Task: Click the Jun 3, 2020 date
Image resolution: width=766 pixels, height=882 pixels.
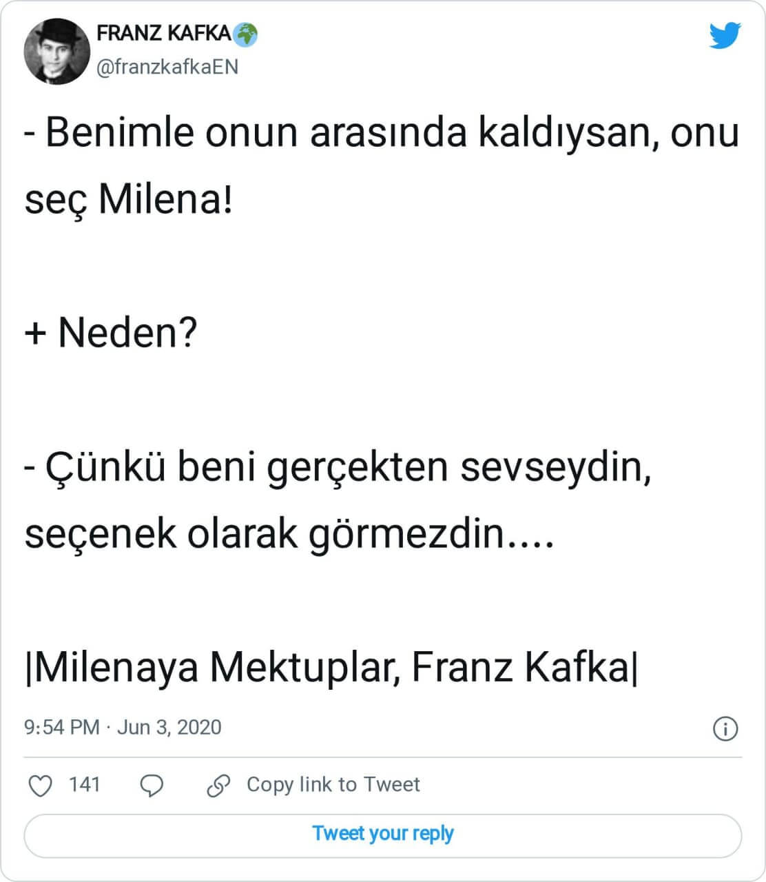Action: click(x=169, y=728)
